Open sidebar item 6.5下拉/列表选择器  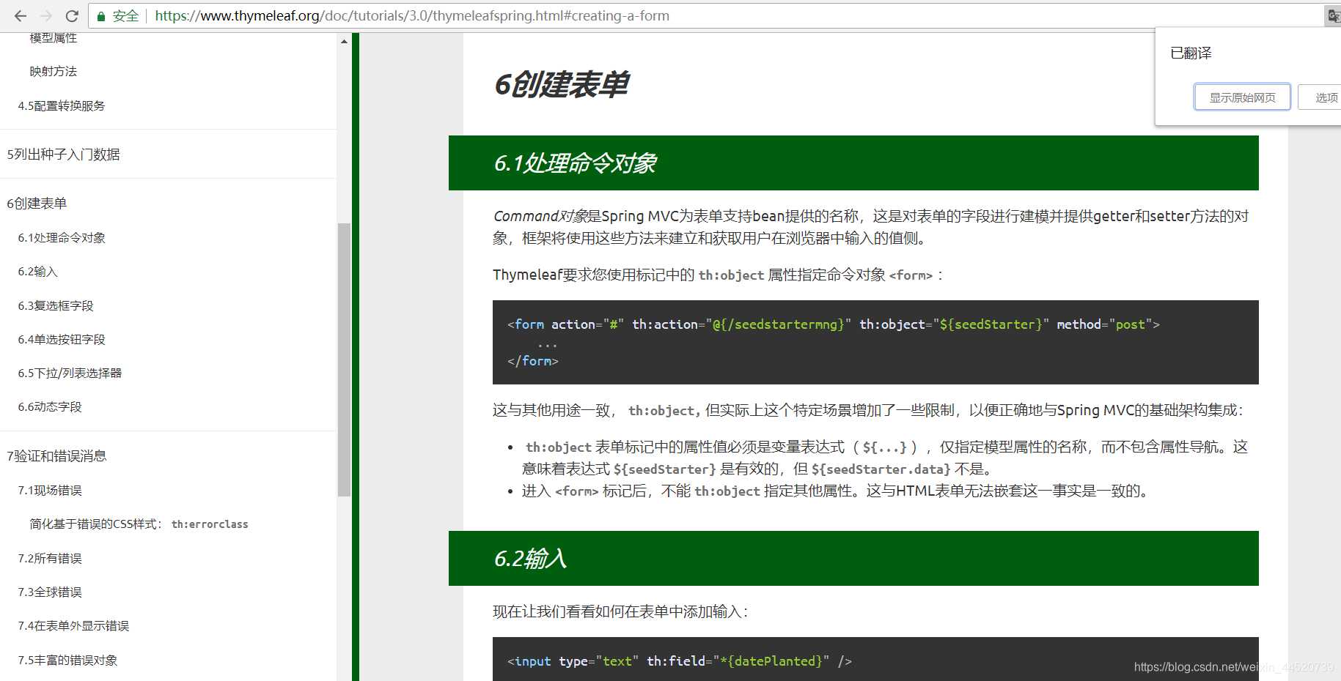point(70,373)
